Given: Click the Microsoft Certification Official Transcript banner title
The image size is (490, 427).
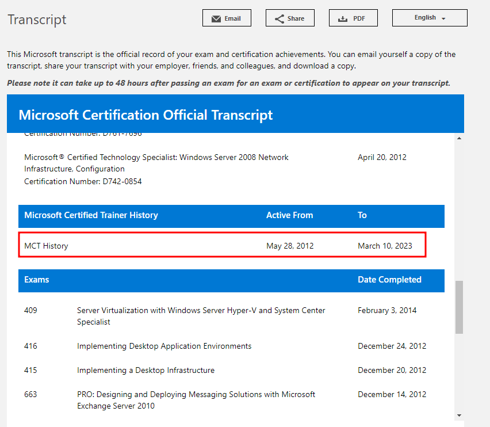Looking at the screenshot, I should click(x=146, y=115).
